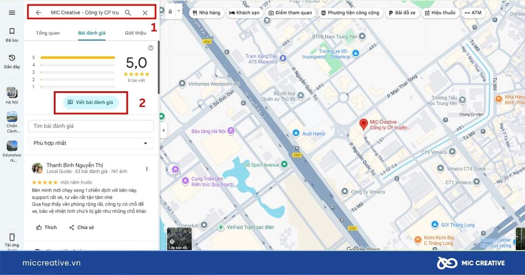Click the Nhà Hàng Đình Thái restaurant marker
The image size is (525, 275).
tap(499, 100)
